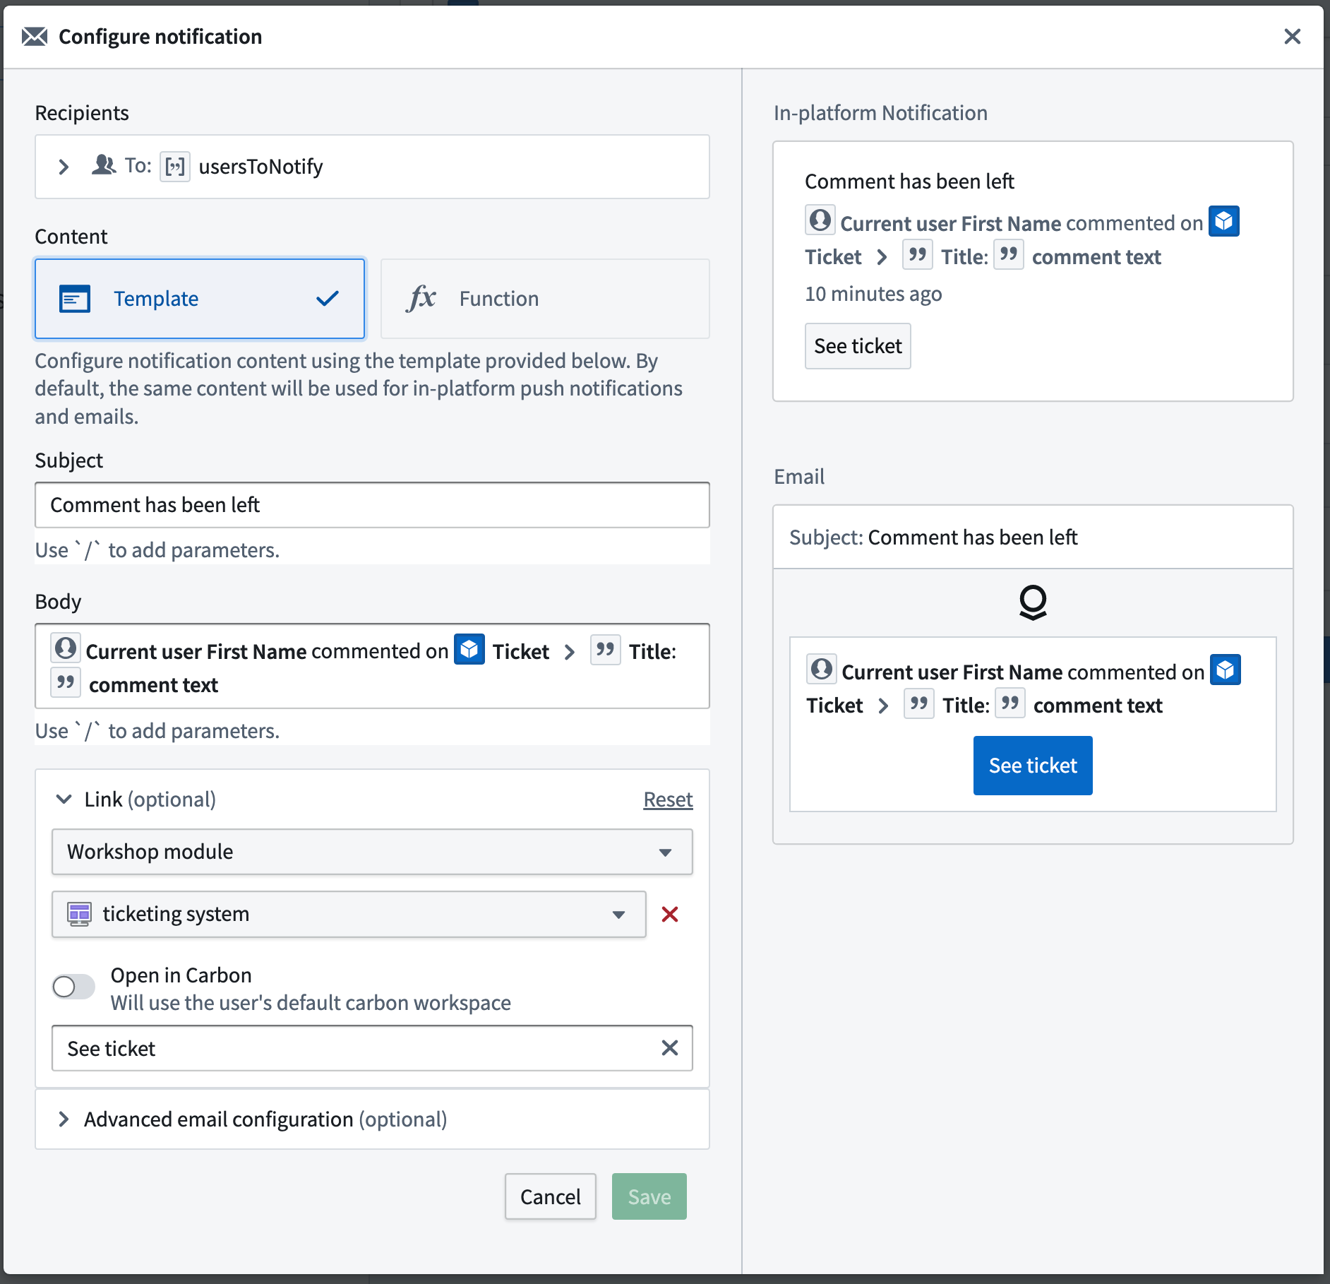The width and height of the screenshot is (1330, 1284).
Task: Toggle the Open in Carbon switch
Action: [x=74, y=987]
